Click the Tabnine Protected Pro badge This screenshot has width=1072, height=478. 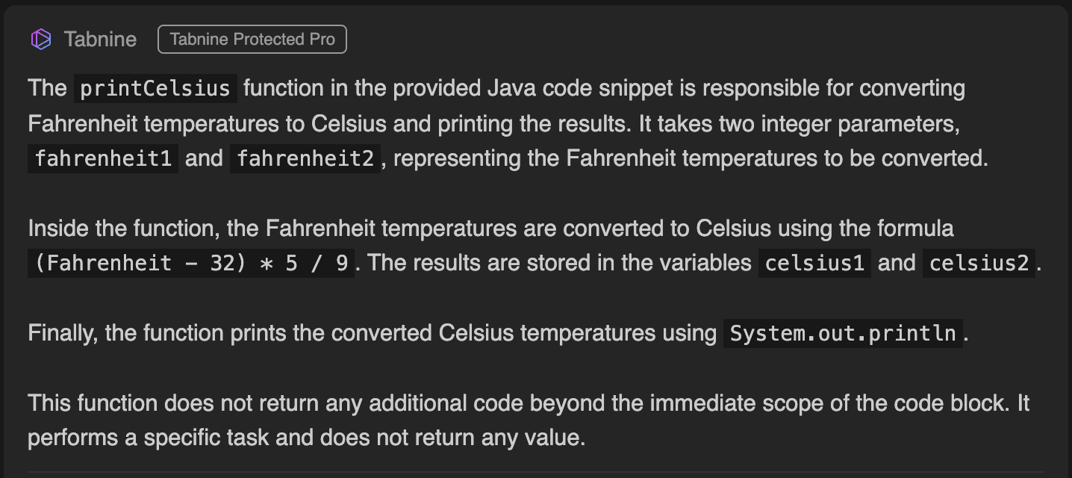tap(252, 40)
